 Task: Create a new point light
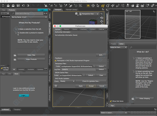pyautogui.click(x=56, y=5)
